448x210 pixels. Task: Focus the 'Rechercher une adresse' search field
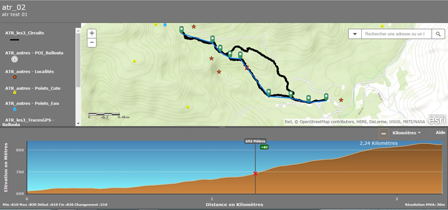tap(396, 34)
